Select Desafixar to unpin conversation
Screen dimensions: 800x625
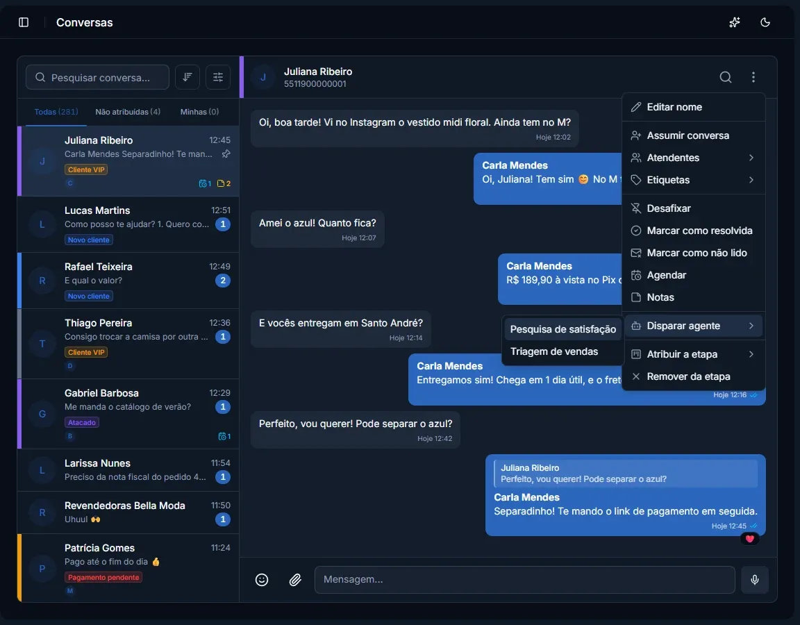(693, 208)
